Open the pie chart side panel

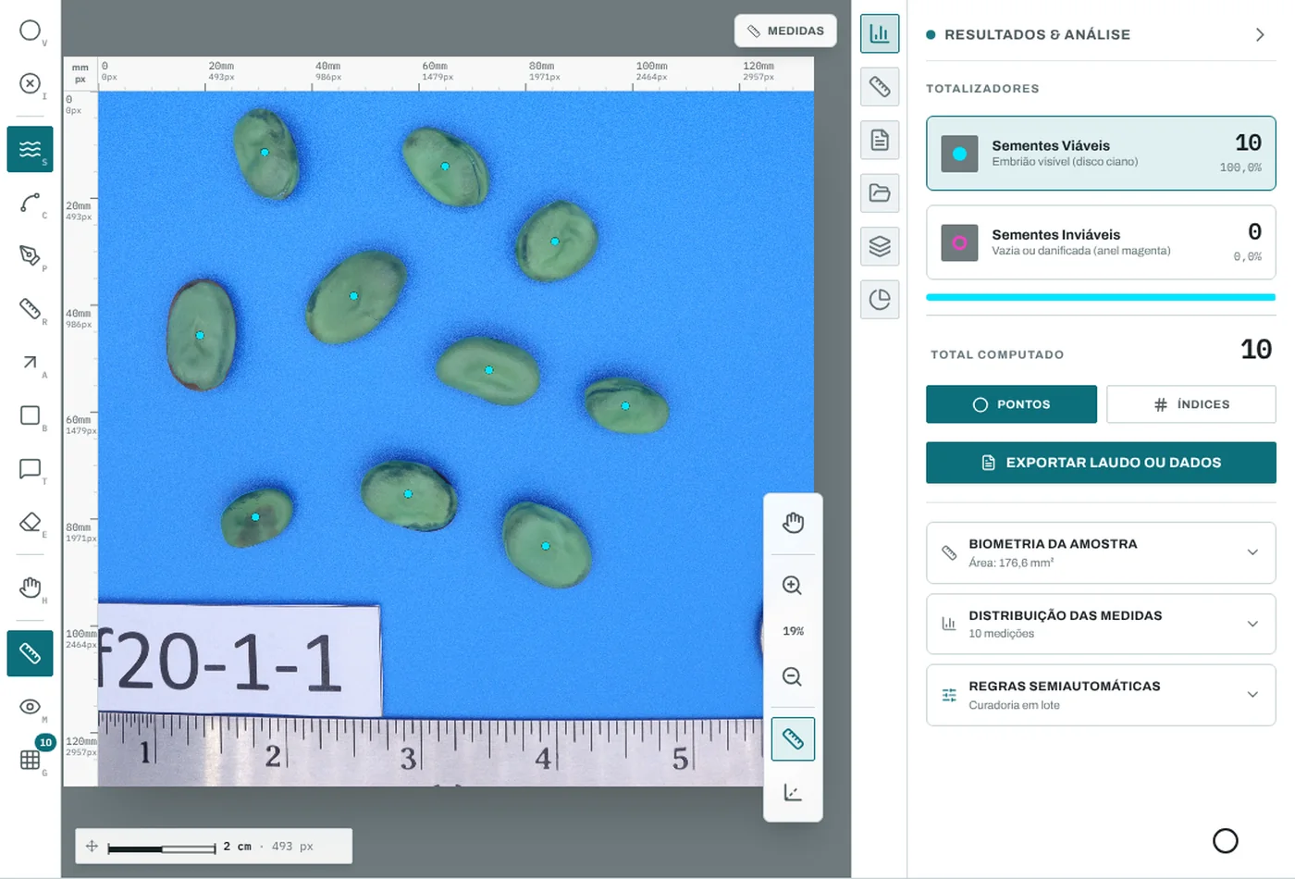pos(880,299)
